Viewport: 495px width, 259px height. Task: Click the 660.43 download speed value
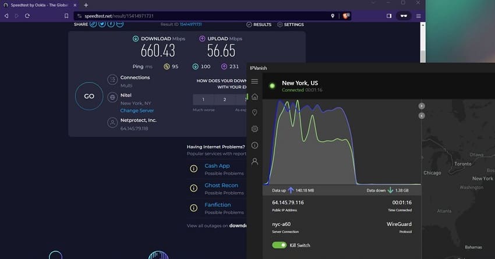pos(158,51)
